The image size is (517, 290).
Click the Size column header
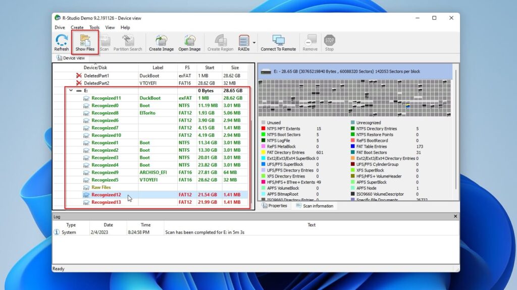click(235, 68)
